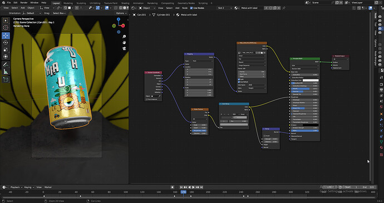
Task: Toggle the Auto Refresh checkbox
Action: pos(239,82)
